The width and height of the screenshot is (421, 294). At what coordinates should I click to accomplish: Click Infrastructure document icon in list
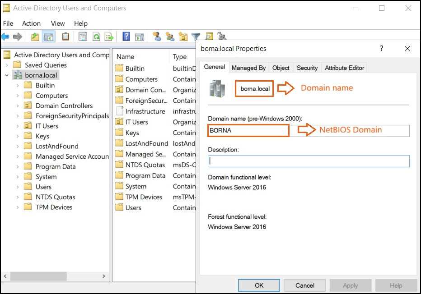pyautogui.click(x=120, y=111)
